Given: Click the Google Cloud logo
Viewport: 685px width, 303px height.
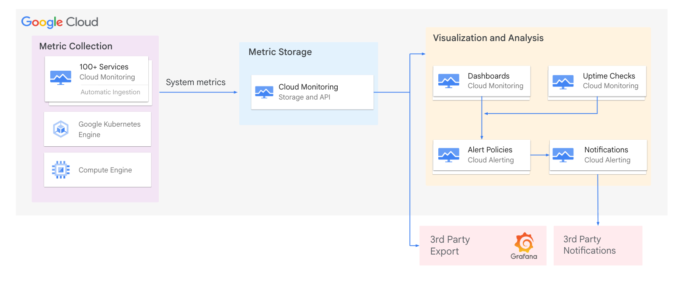Looking at the screenshot, I should point(59,22).
